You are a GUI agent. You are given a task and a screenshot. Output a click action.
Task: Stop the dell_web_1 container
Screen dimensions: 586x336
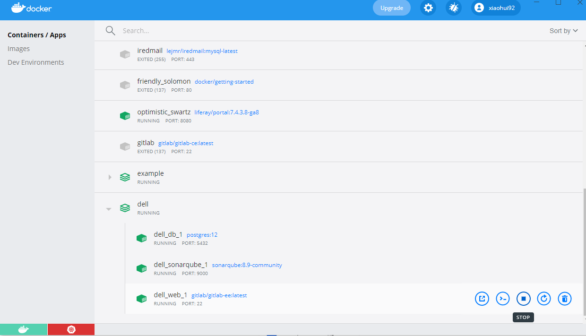[524, 298]
